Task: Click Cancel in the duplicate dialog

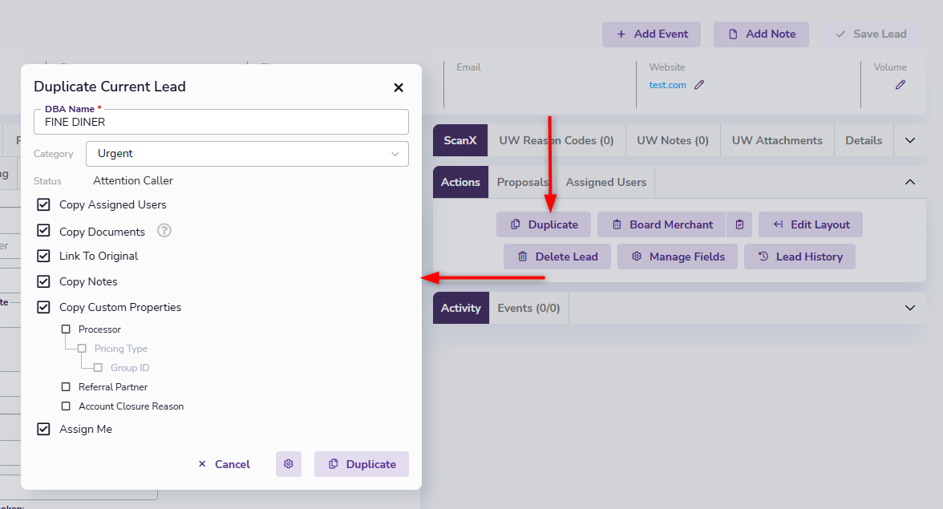Action: (x=224, y=464)
